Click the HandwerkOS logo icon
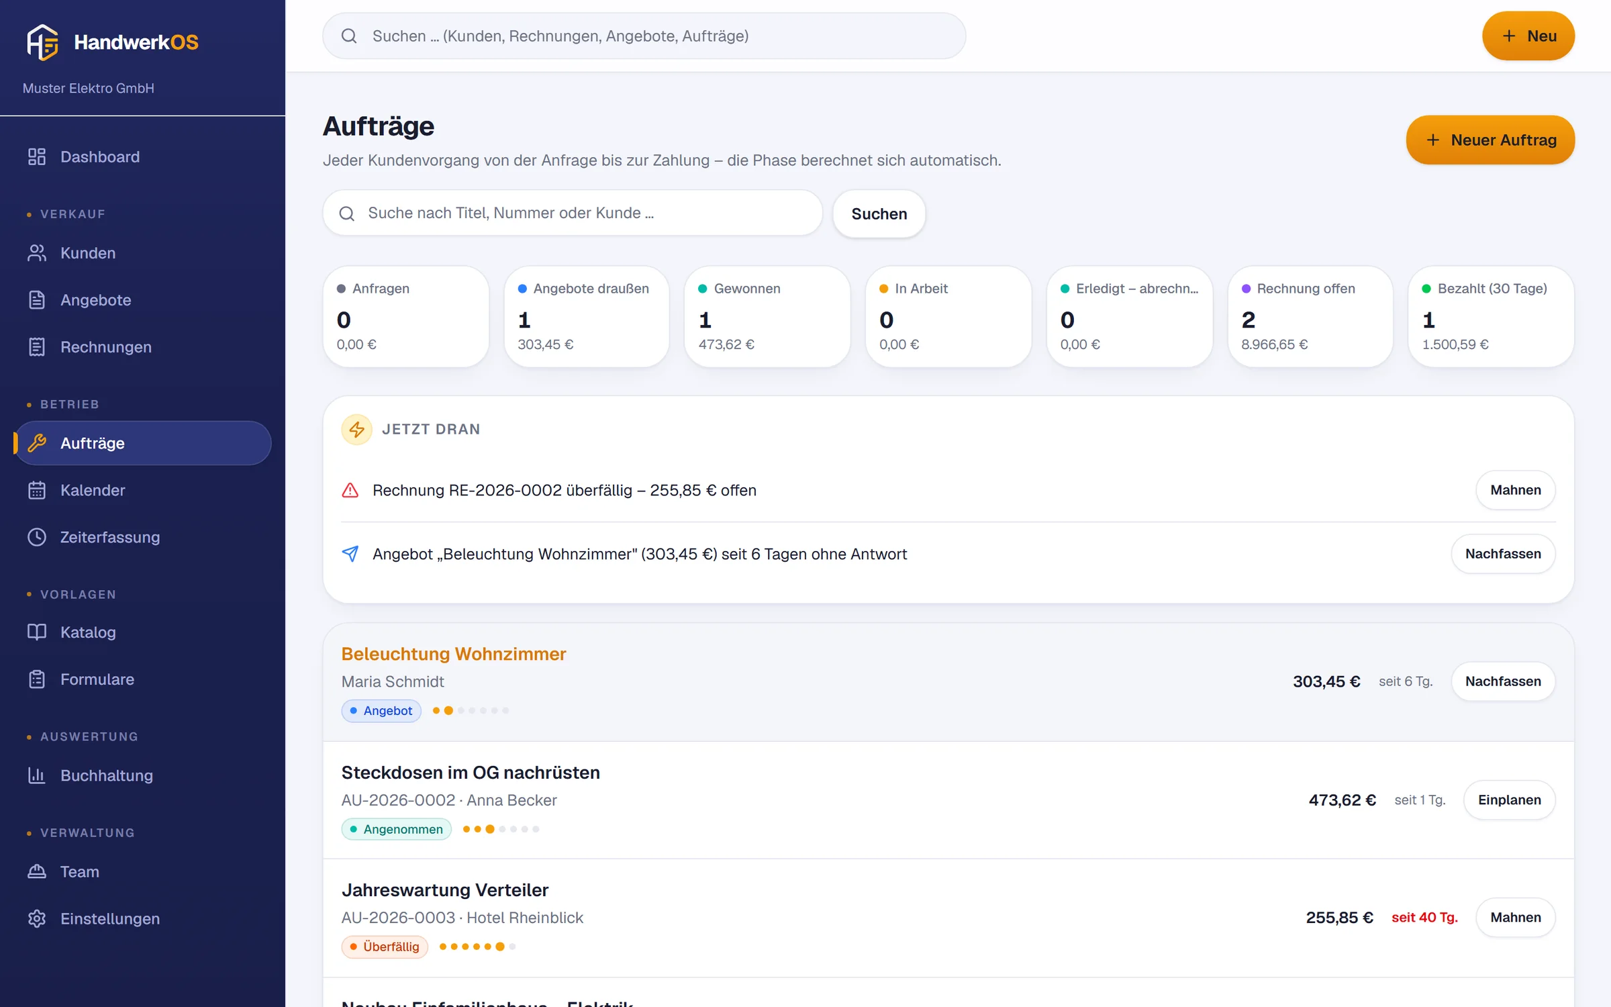 (42, 42)
